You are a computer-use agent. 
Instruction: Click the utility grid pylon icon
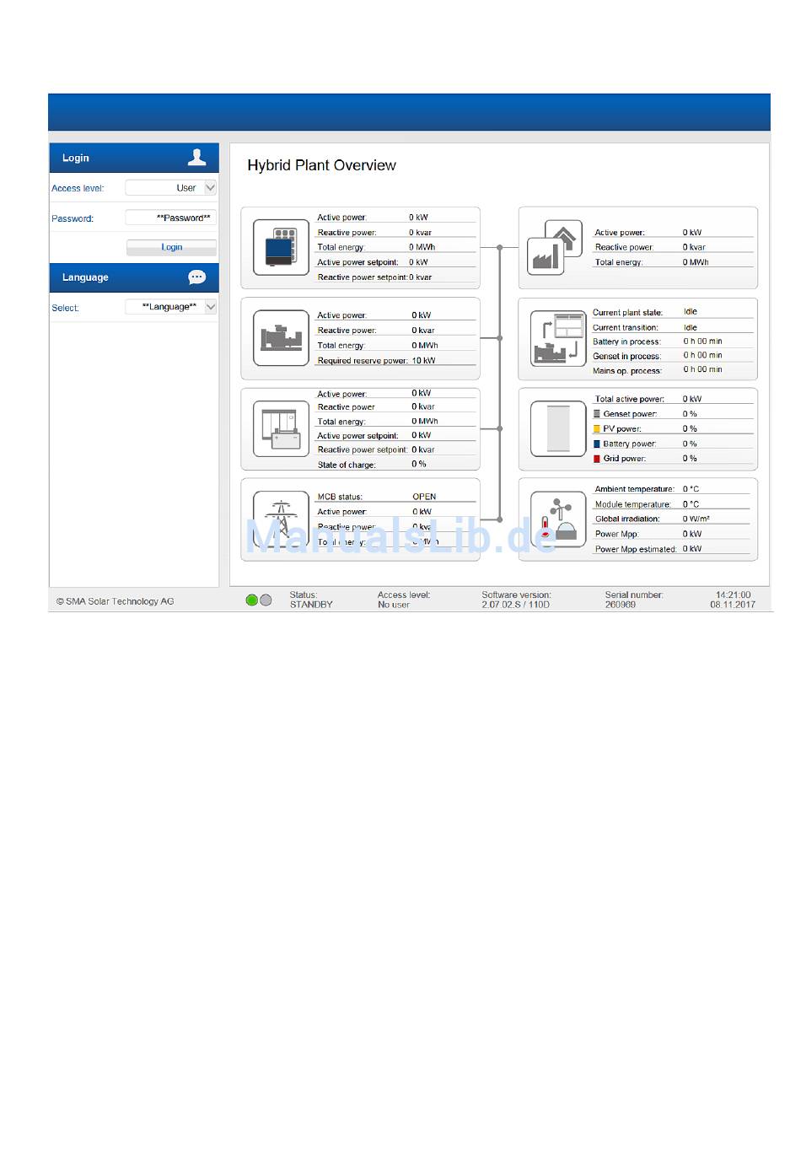(281, 518)
